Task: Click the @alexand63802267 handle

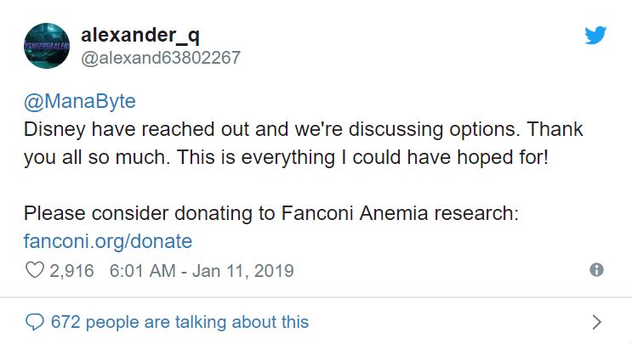Action: [x=161, y=58]
